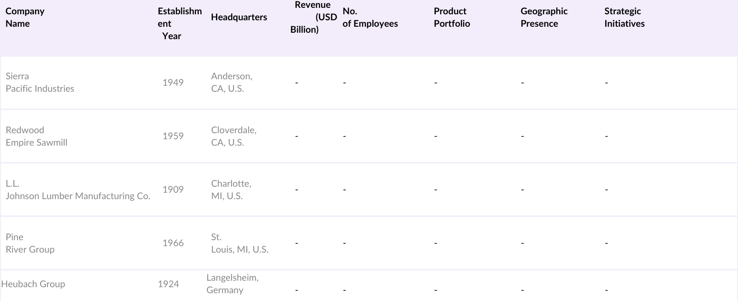Click the Company Name column header
The image size is (738, 301).
point(25,18)
